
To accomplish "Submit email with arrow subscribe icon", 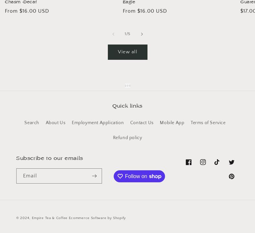I will [94, 176].
